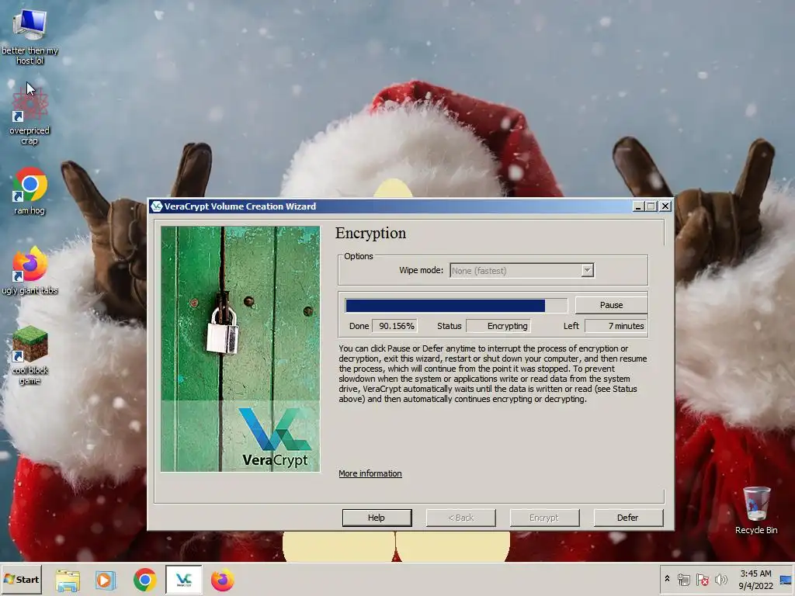Minimize the VeraCrypt wizard window
795x596 pixels.
[638, 206]
